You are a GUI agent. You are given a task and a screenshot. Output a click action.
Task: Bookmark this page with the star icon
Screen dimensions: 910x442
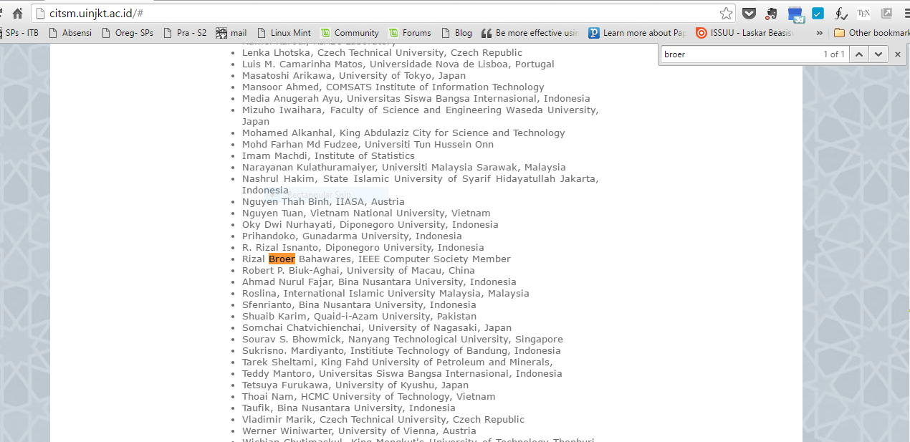726,13
